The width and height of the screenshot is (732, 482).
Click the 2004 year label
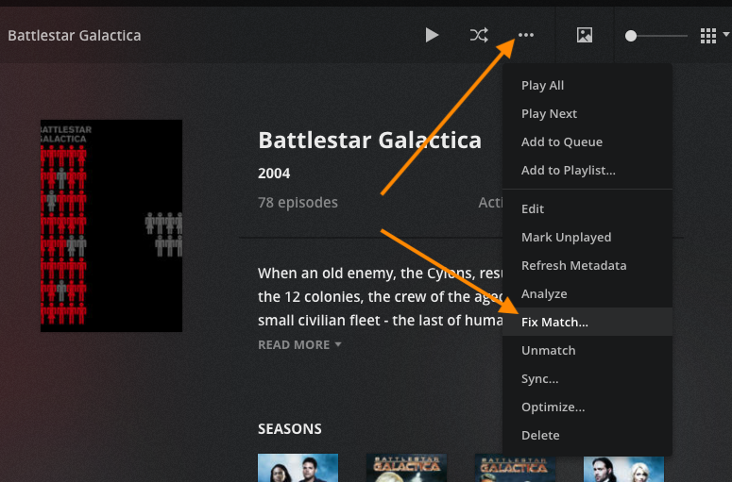coord(274,174)
